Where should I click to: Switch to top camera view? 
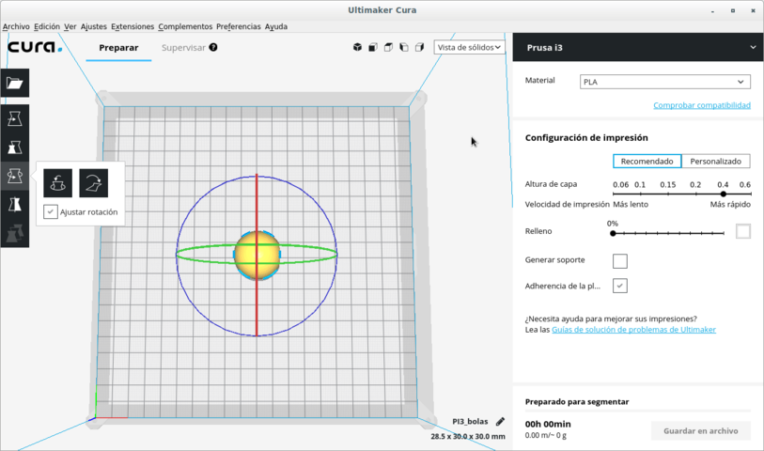click(x=388, y=47)
